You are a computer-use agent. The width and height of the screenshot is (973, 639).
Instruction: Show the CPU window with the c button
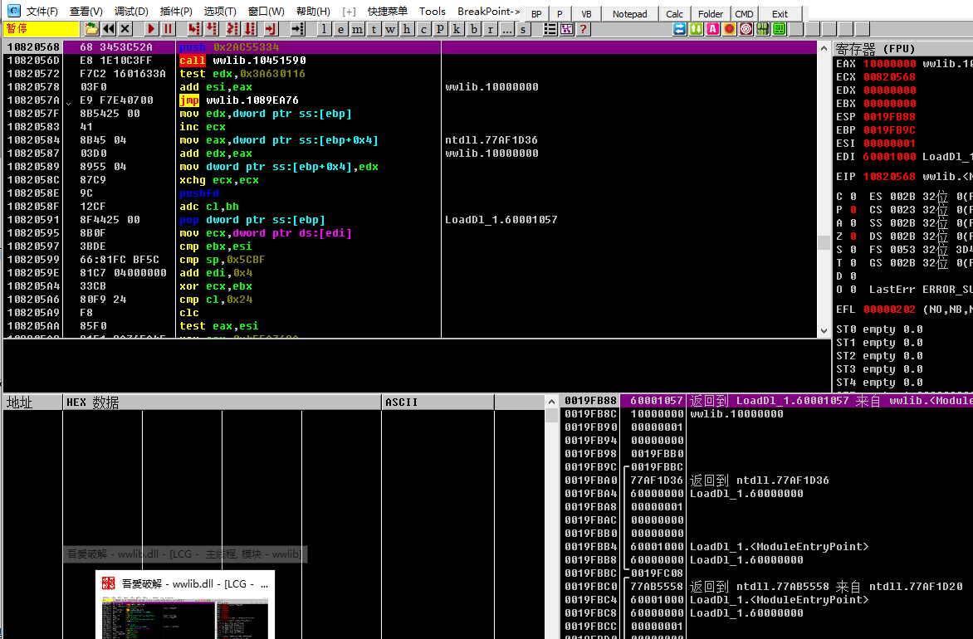pos(424,28)
